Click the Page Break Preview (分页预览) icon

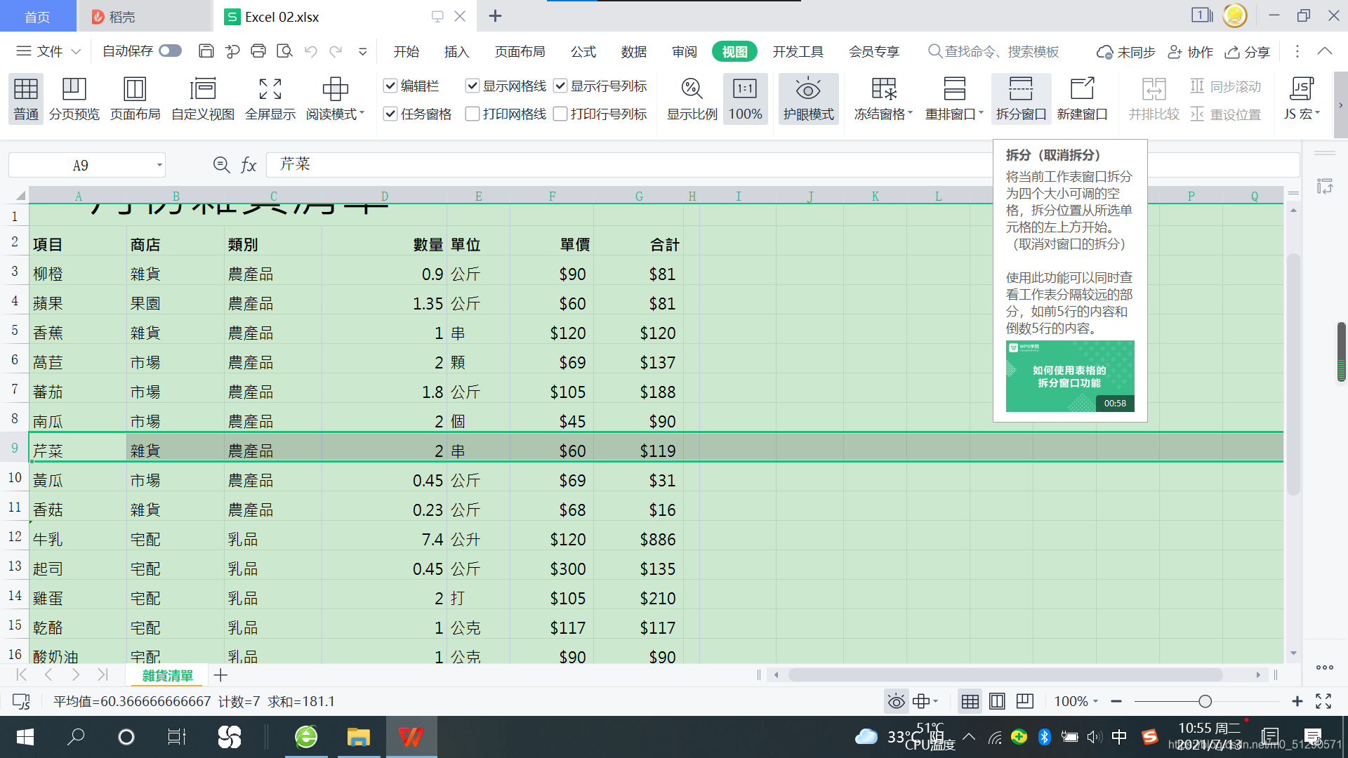point(74,90)
